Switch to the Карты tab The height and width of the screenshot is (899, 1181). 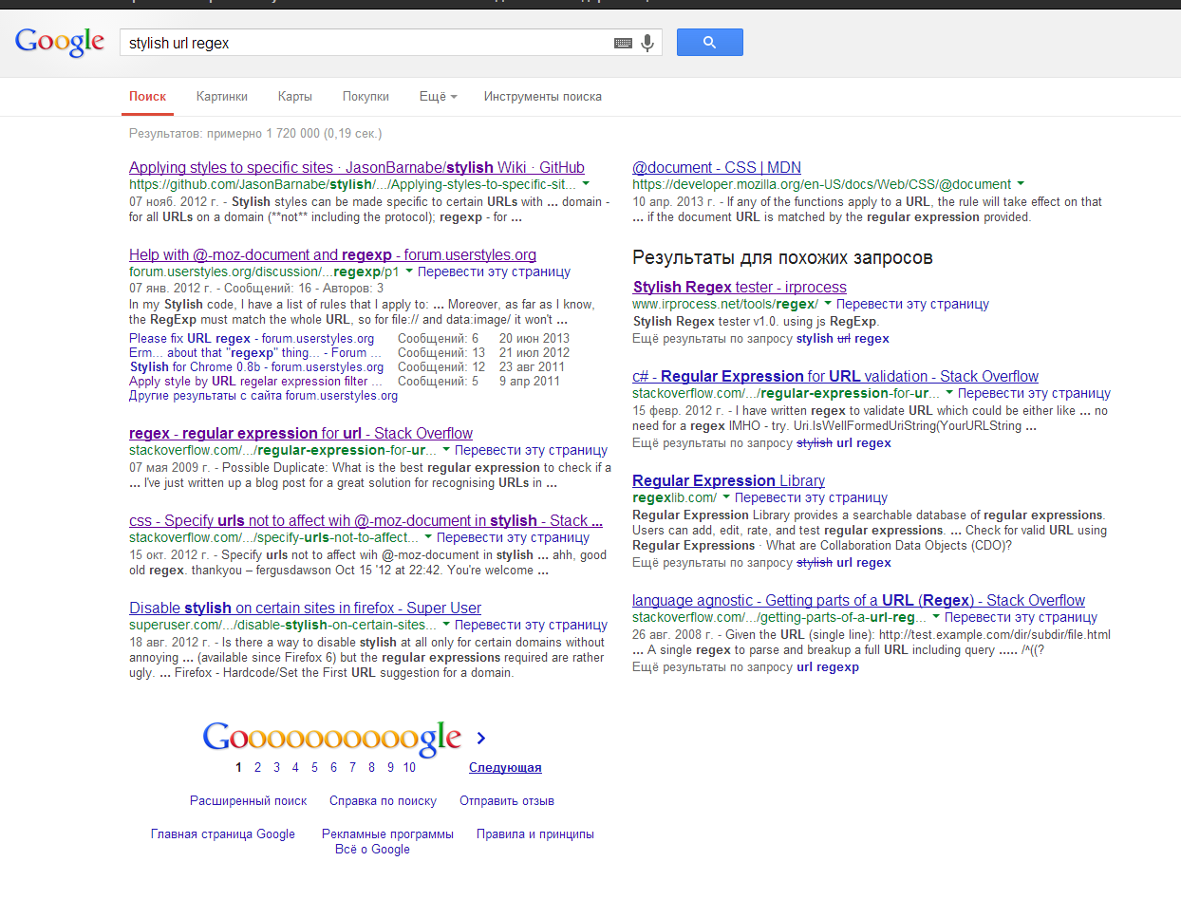pyautogui.click(x=294, y=96)
